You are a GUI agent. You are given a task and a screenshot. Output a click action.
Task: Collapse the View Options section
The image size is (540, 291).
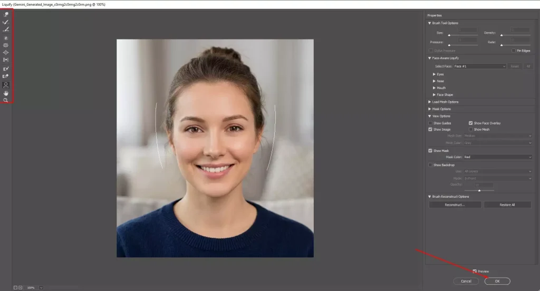coord(429,117)
